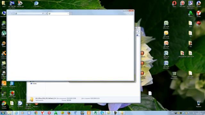The image size is (205, 115).
Task: Open the PotPlayer shortcut on the desktop
Action: [20, 104]
